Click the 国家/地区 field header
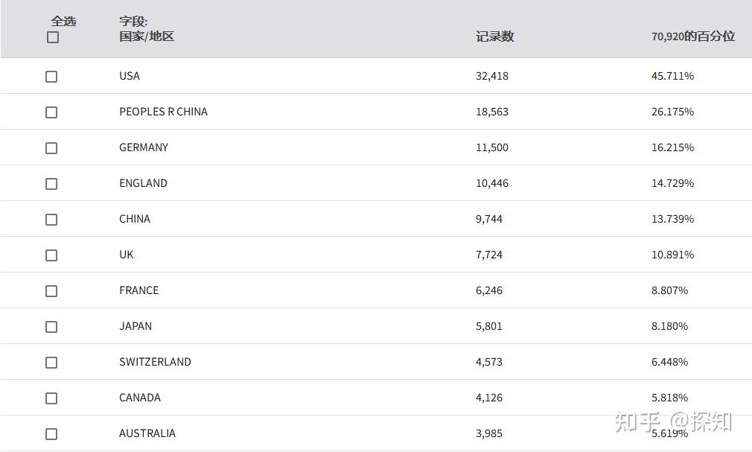 click(147, 36)
